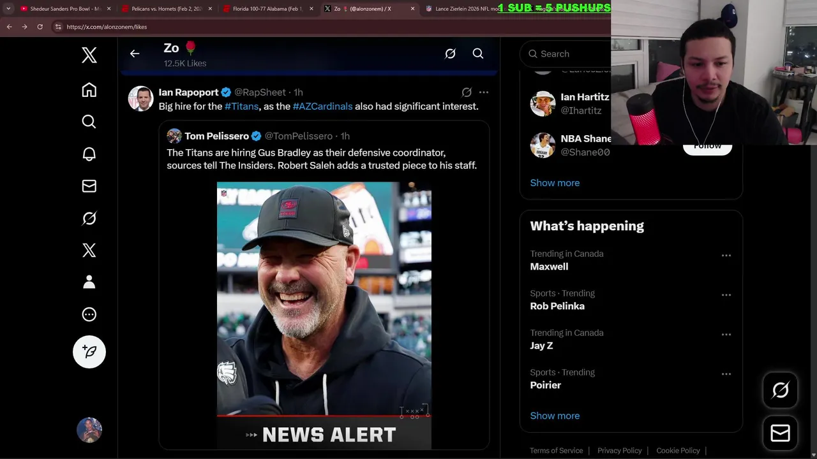Open NBA Shane suggested profile
Viewport: 817px width, 459px height.
click(x=585, y=138)
